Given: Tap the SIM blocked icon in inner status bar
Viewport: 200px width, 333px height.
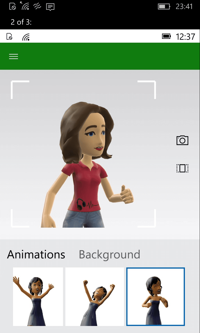Looking at the screenshot, I should coord(9,36).
